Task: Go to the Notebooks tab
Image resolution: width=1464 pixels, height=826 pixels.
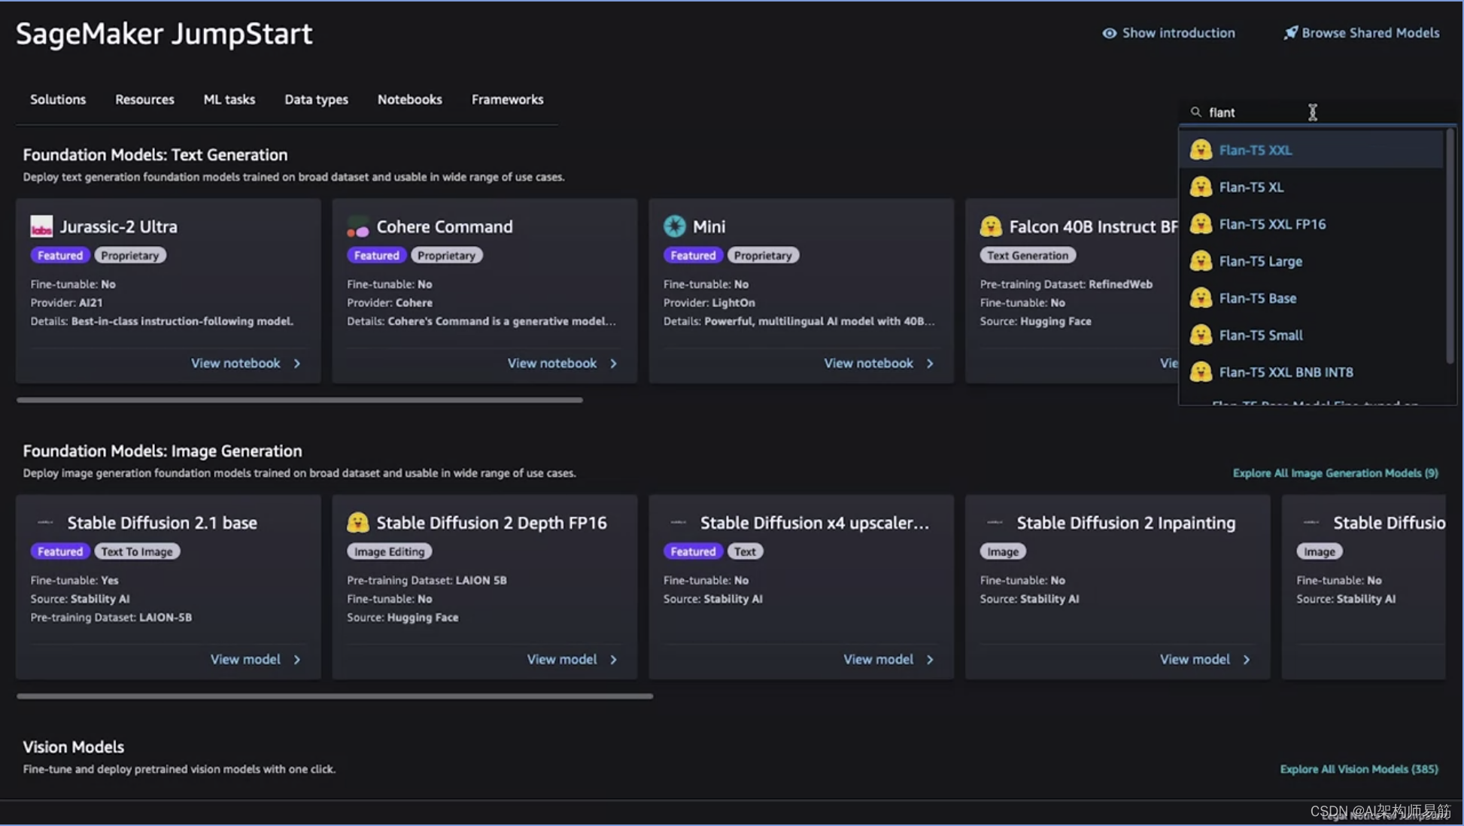Action: tap(410, 99)
